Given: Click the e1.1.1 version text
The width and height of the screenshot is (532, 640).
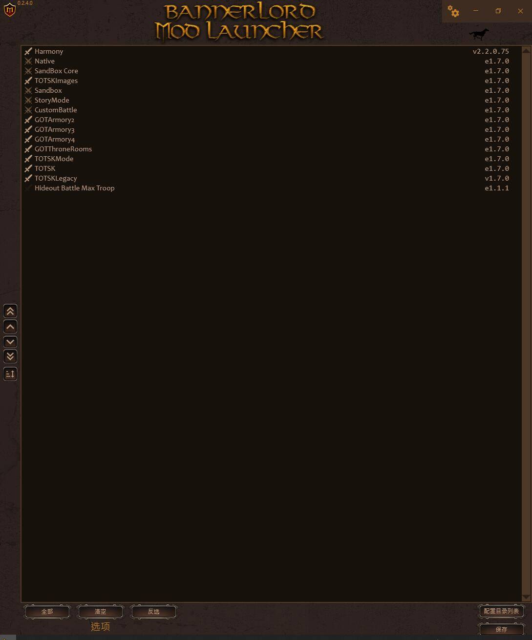Looking at the screenshot, I should [x=497, y=188].
